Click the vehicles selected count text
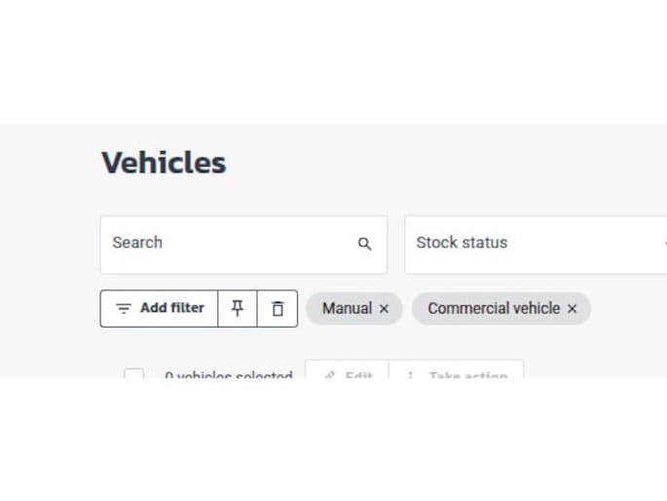 click(x=229, y=375)
